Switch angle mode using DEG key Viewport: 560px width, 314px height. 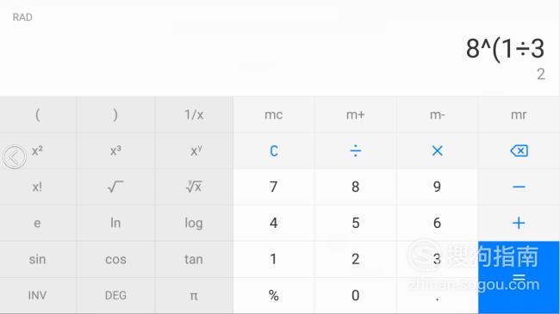click(115, 295)
